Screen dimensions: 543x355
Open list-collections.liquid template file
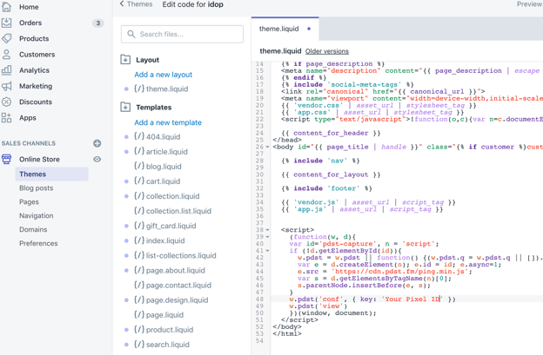point(181,255)
